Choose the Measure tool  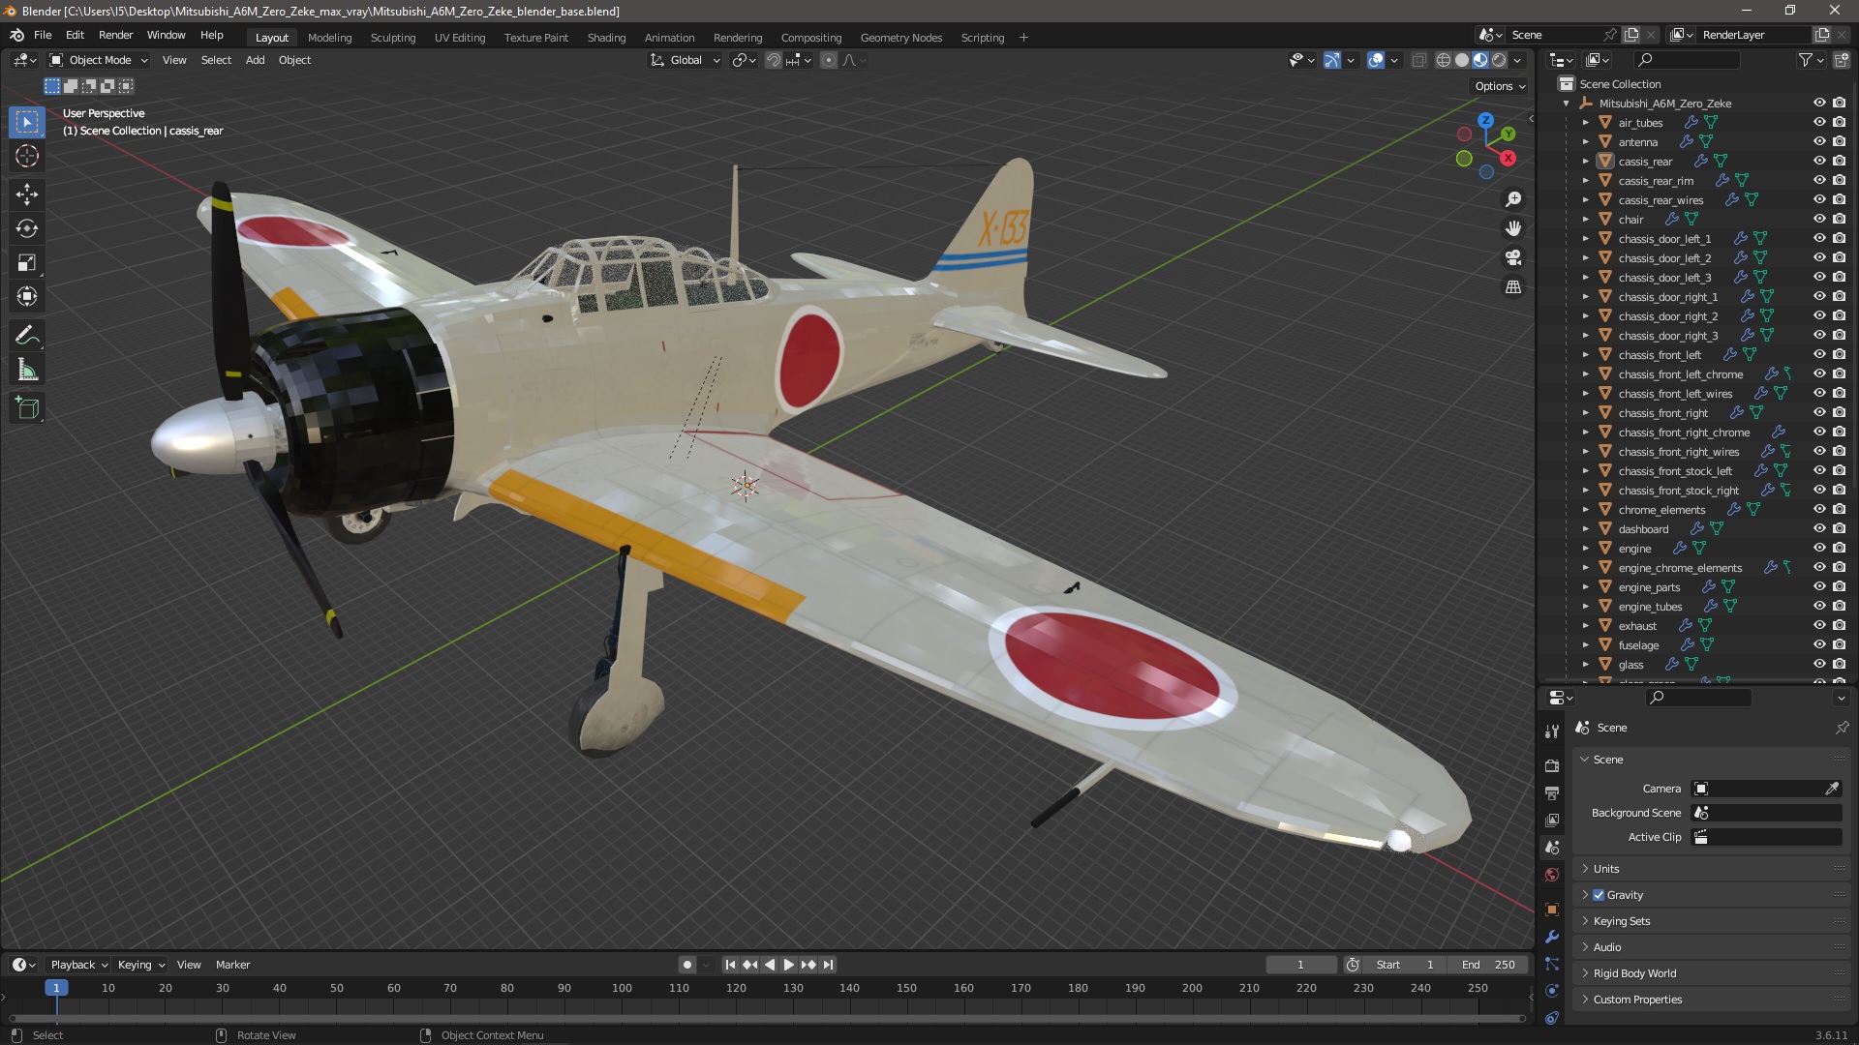pos(27,371)
